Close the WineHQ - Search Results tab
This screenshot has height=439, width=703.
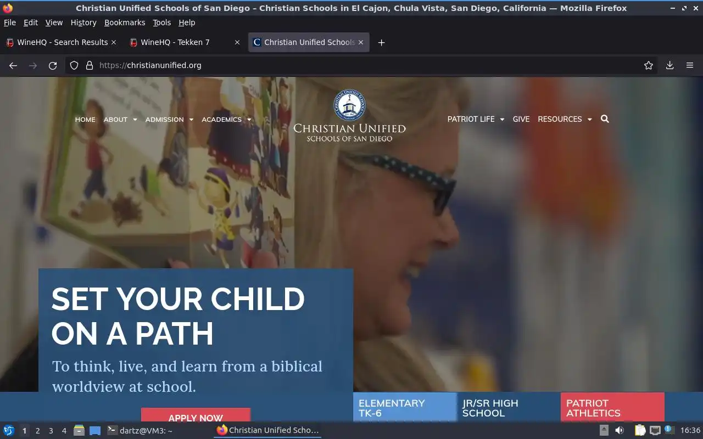click(114, 42)
